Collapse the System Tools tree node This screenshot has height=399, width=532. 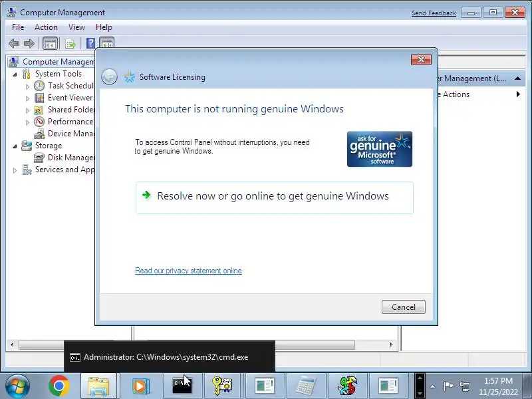point(15,74)
